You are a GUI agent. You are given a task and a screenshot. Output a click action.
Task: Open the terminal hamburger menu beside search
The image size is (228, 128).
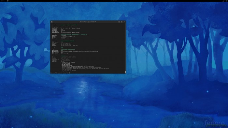coord(121,22)
